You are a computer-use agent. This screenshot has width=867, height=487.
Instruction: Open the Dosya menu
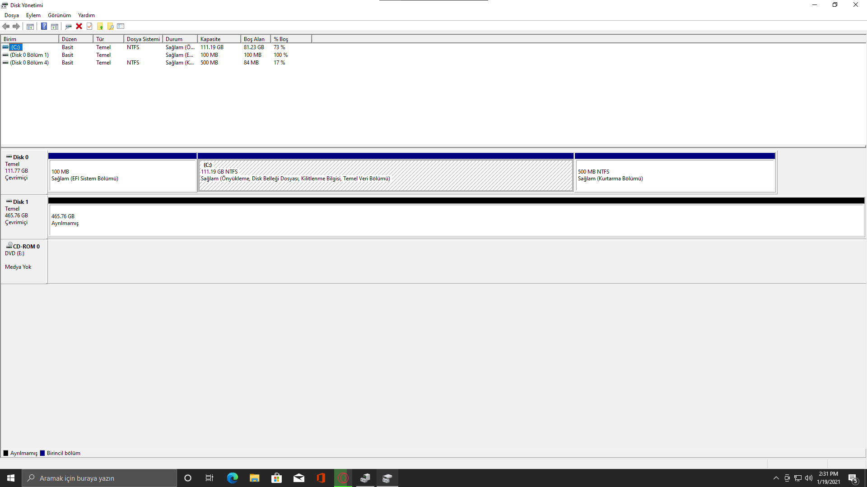12,15
